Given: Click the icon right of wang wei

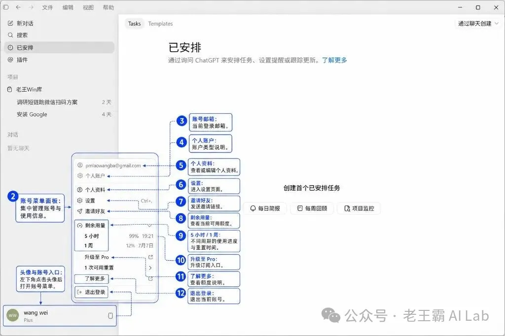Looking at the screenshot, I should coord(110,316).
